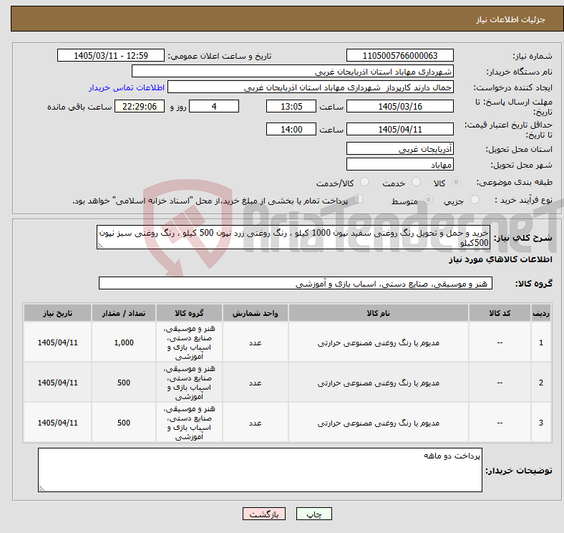The image size is (564, 533).
Task: Click the گروه کالا goods group field
Action: coord(296,283)
